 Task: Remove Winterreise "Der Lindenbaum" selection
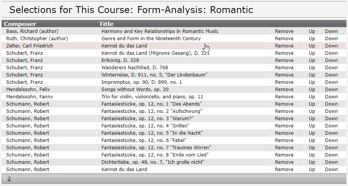click(284, 75)
